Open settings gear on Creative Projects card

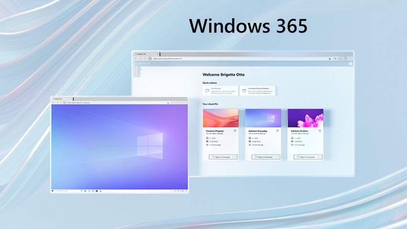point(235,131)
